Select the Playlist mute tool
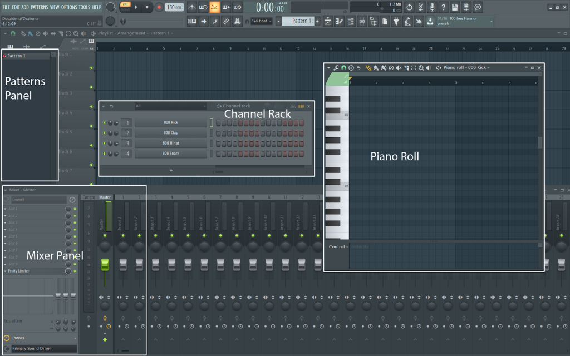 coord(46,33)
